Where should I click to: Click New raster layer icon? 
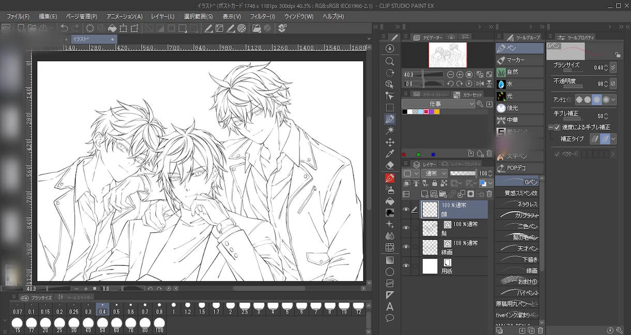[x=424, y=194]
